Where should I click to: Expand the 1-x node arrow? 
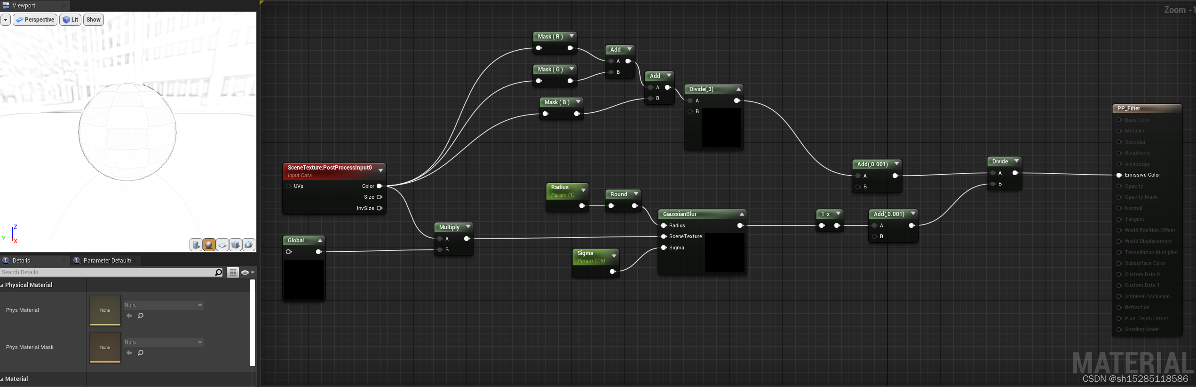click(x=838, y=214)
